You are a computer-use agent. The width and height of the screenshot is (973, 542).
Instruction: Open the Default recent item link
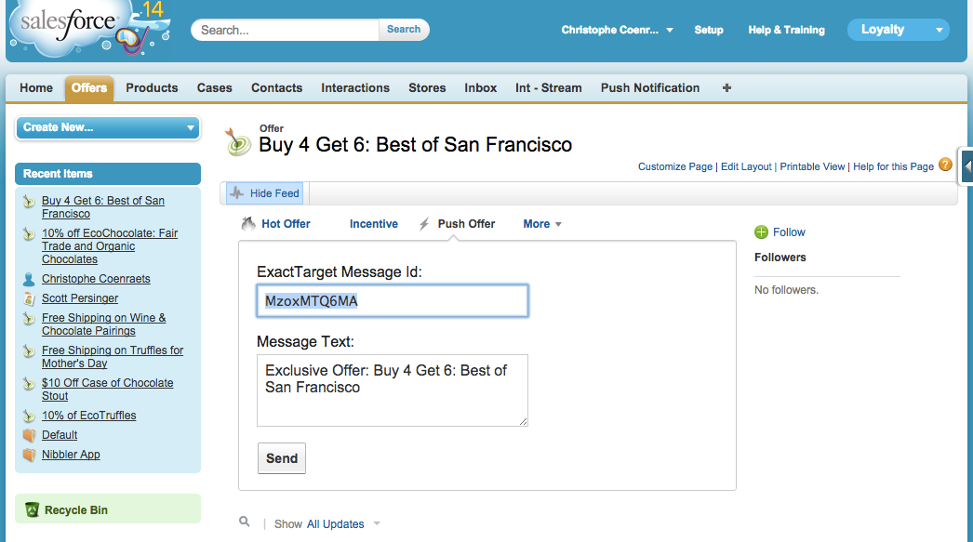60,435
